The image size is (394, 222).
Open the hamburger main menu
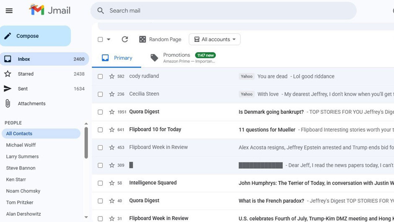click(9, 11)
